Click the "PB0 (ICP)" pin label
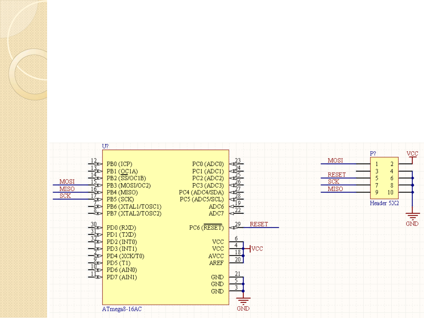This screenshot has width=424, height=318. [x=119, y=164]
